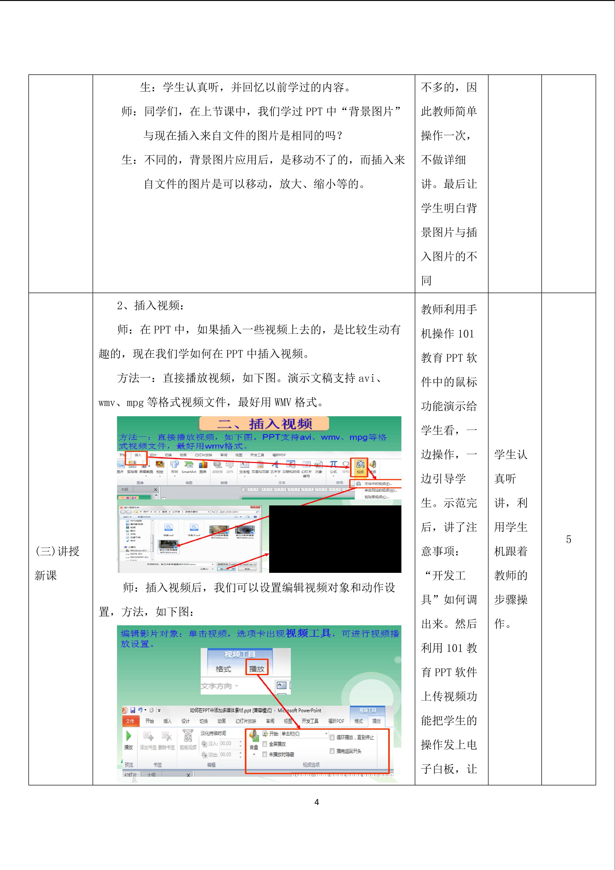Open the undo dropdown arrow in title bar

146,711
